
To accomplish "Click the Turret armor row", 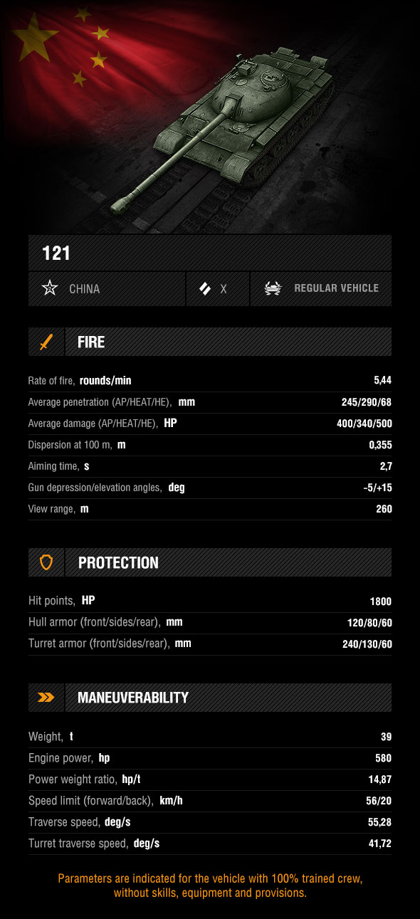I will point(210,644).
